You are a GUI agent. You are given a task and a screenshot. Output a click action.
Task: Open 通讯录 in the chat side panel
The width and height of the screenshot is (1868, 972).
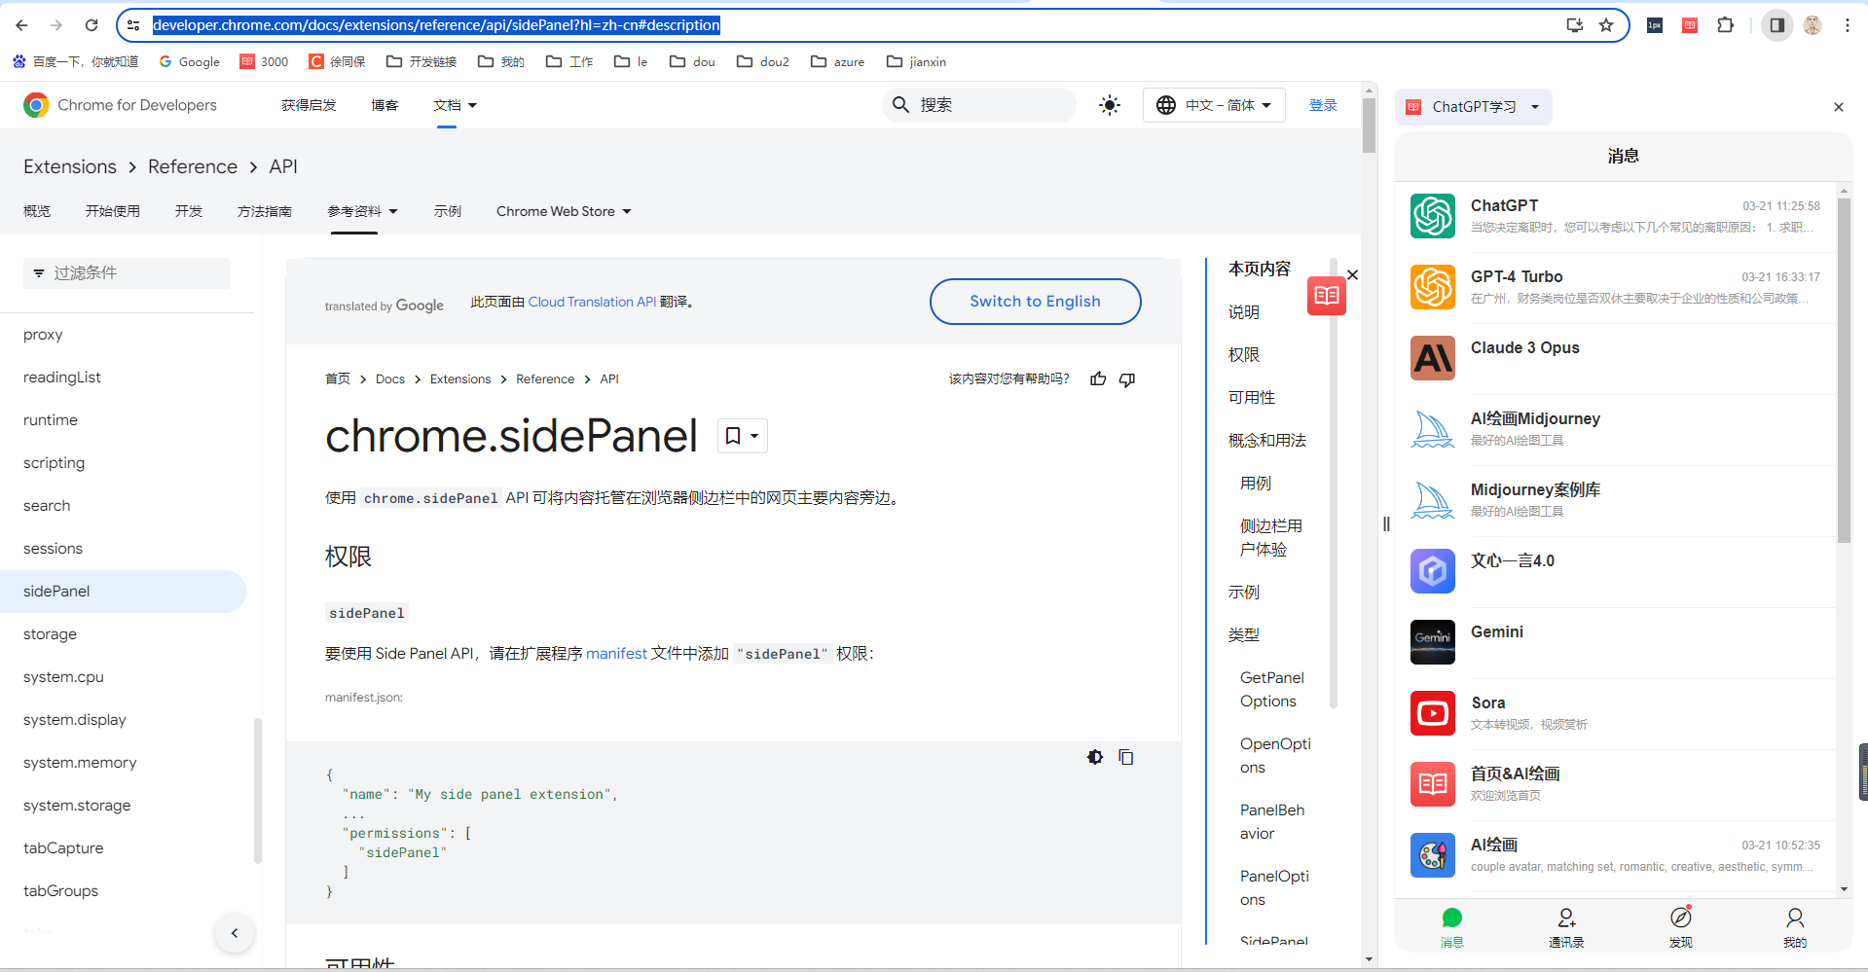[x=1565, y=925]
